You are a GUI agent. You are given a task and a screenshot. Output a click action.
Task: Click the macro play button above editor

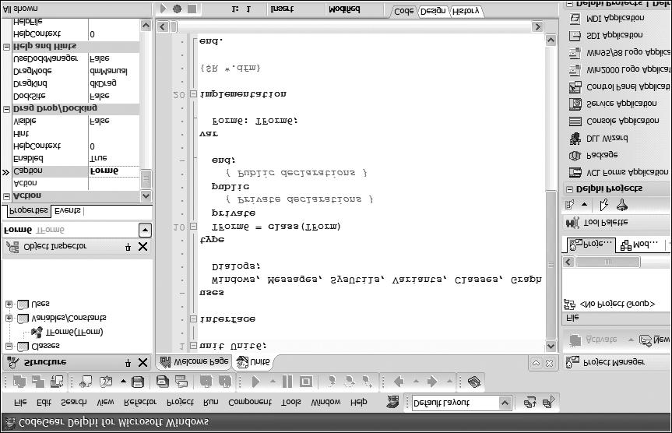coord(163,9)
